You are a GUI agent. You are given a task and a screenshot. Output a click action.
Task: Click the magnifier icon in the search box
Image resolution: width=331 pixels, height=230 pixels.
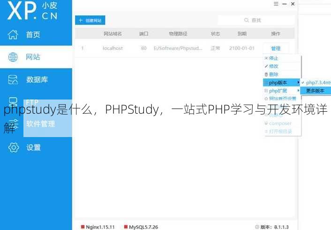click(x=246, y=20)
